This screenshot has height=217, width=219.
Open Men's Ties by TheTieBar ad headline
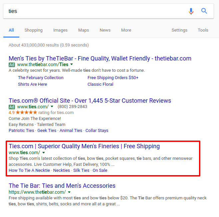(100, 58)
